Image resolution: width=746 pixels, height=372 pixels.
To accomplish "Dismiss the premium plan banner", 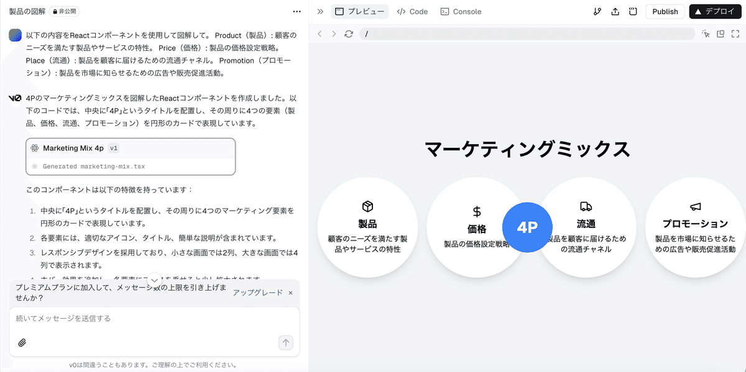I will pos(290,293).
